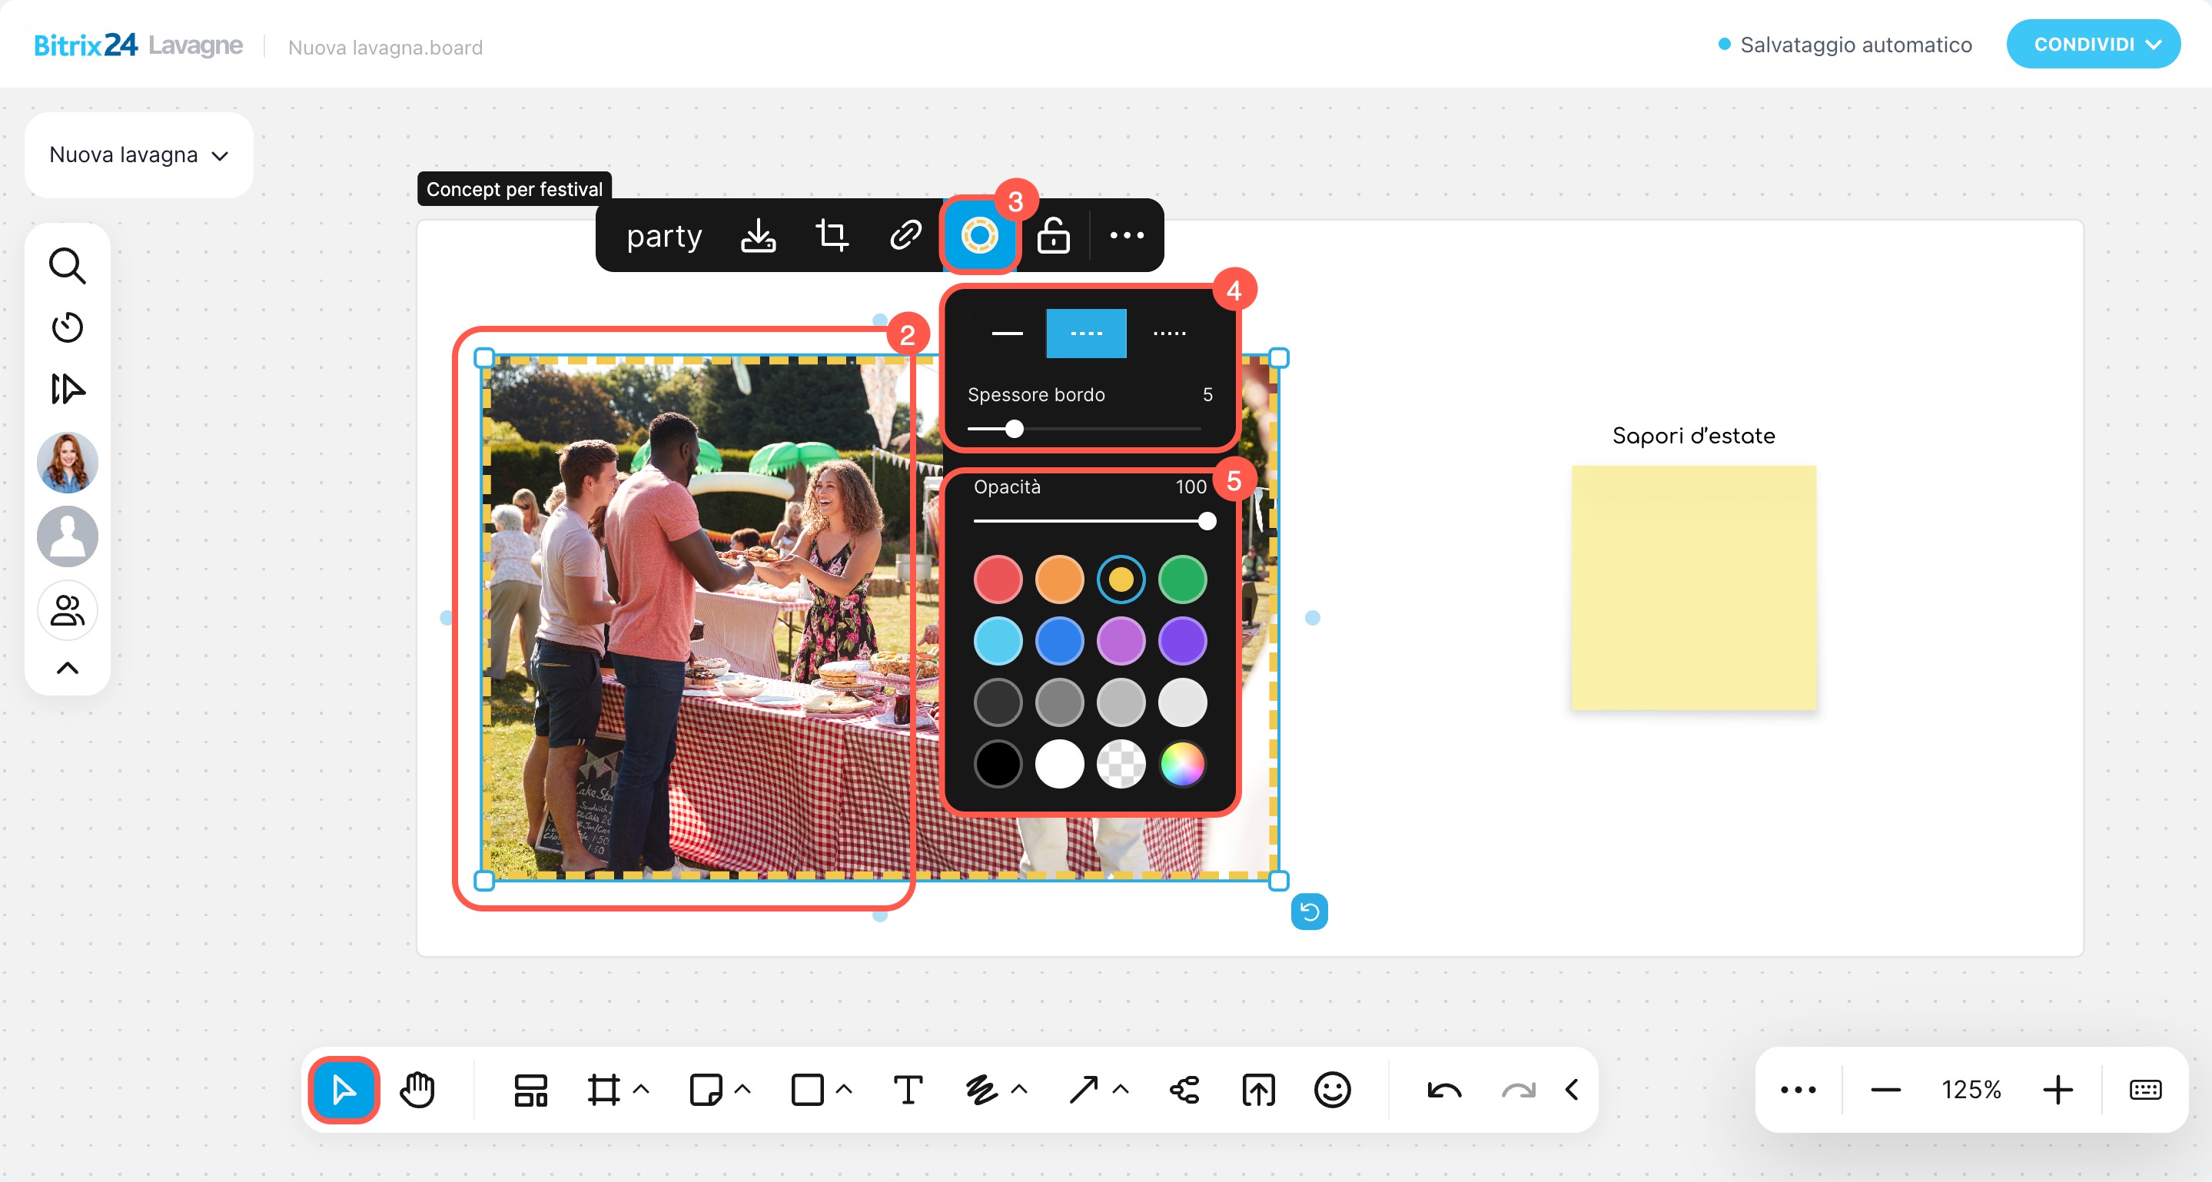The image size is (2212, 1182).
Task: Select solid line border style
Action: pyautogui.click(x=1006, y=333)
